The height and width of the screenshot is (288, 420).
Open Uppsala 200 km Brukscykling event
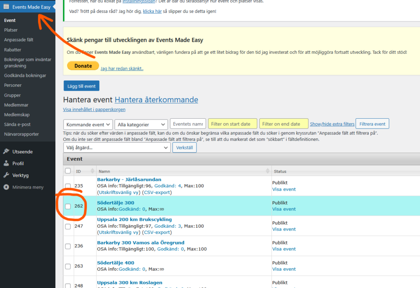pyautogui.click(x=134, y=219)
